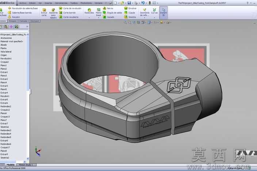
Task: Select Revolución de saliente/base tool
Action: click(23, 8)
